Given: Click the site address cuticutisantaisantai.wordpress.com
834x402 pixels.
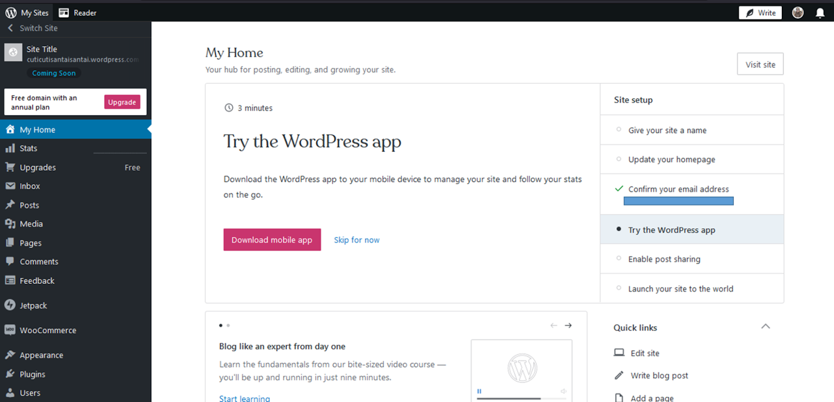Looking at the screenshot, I should pyautogui.click(x=83, y=60).
